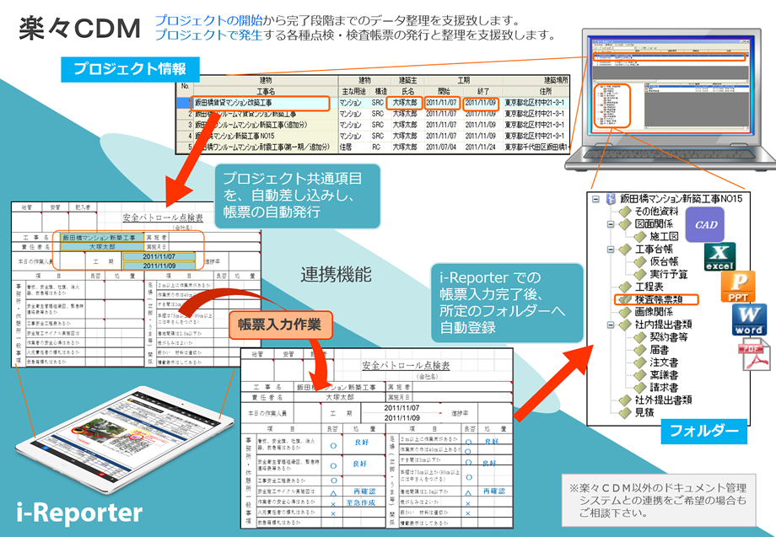Click the 構造 column header
The width and height of the screenshot is (776, 537).
click(x=380, y=92)
